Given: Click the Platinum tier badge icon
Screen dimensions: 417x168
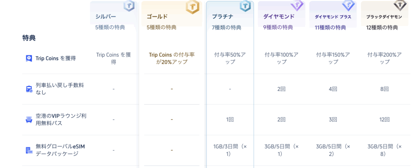Looking at the screenshot, I should pos(245,6).
